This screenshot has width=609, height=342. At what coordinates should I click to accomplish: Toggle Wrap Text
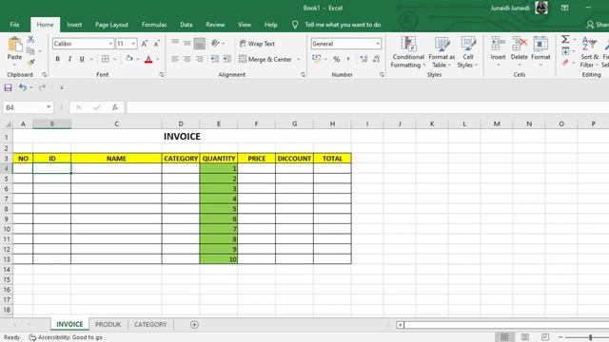(257, 44)
